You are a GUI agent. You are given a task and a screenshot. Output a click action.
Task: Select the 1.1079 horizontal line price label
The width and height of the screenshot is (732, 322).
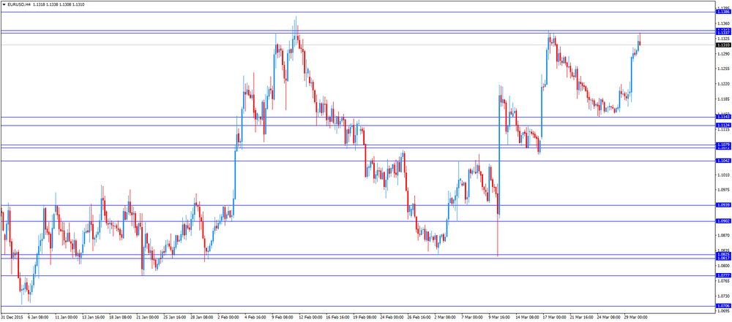723,145
